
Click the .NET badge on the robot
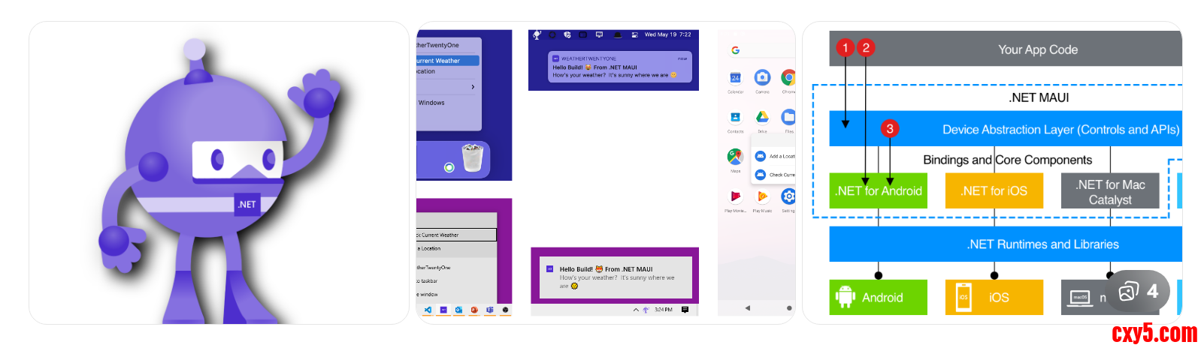click(x=247, y=204)
